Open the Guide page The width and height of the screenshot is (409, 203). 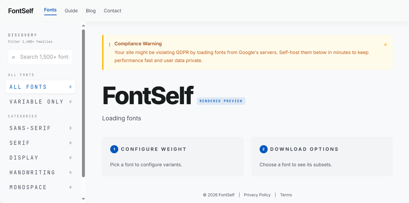coord(71,11)
